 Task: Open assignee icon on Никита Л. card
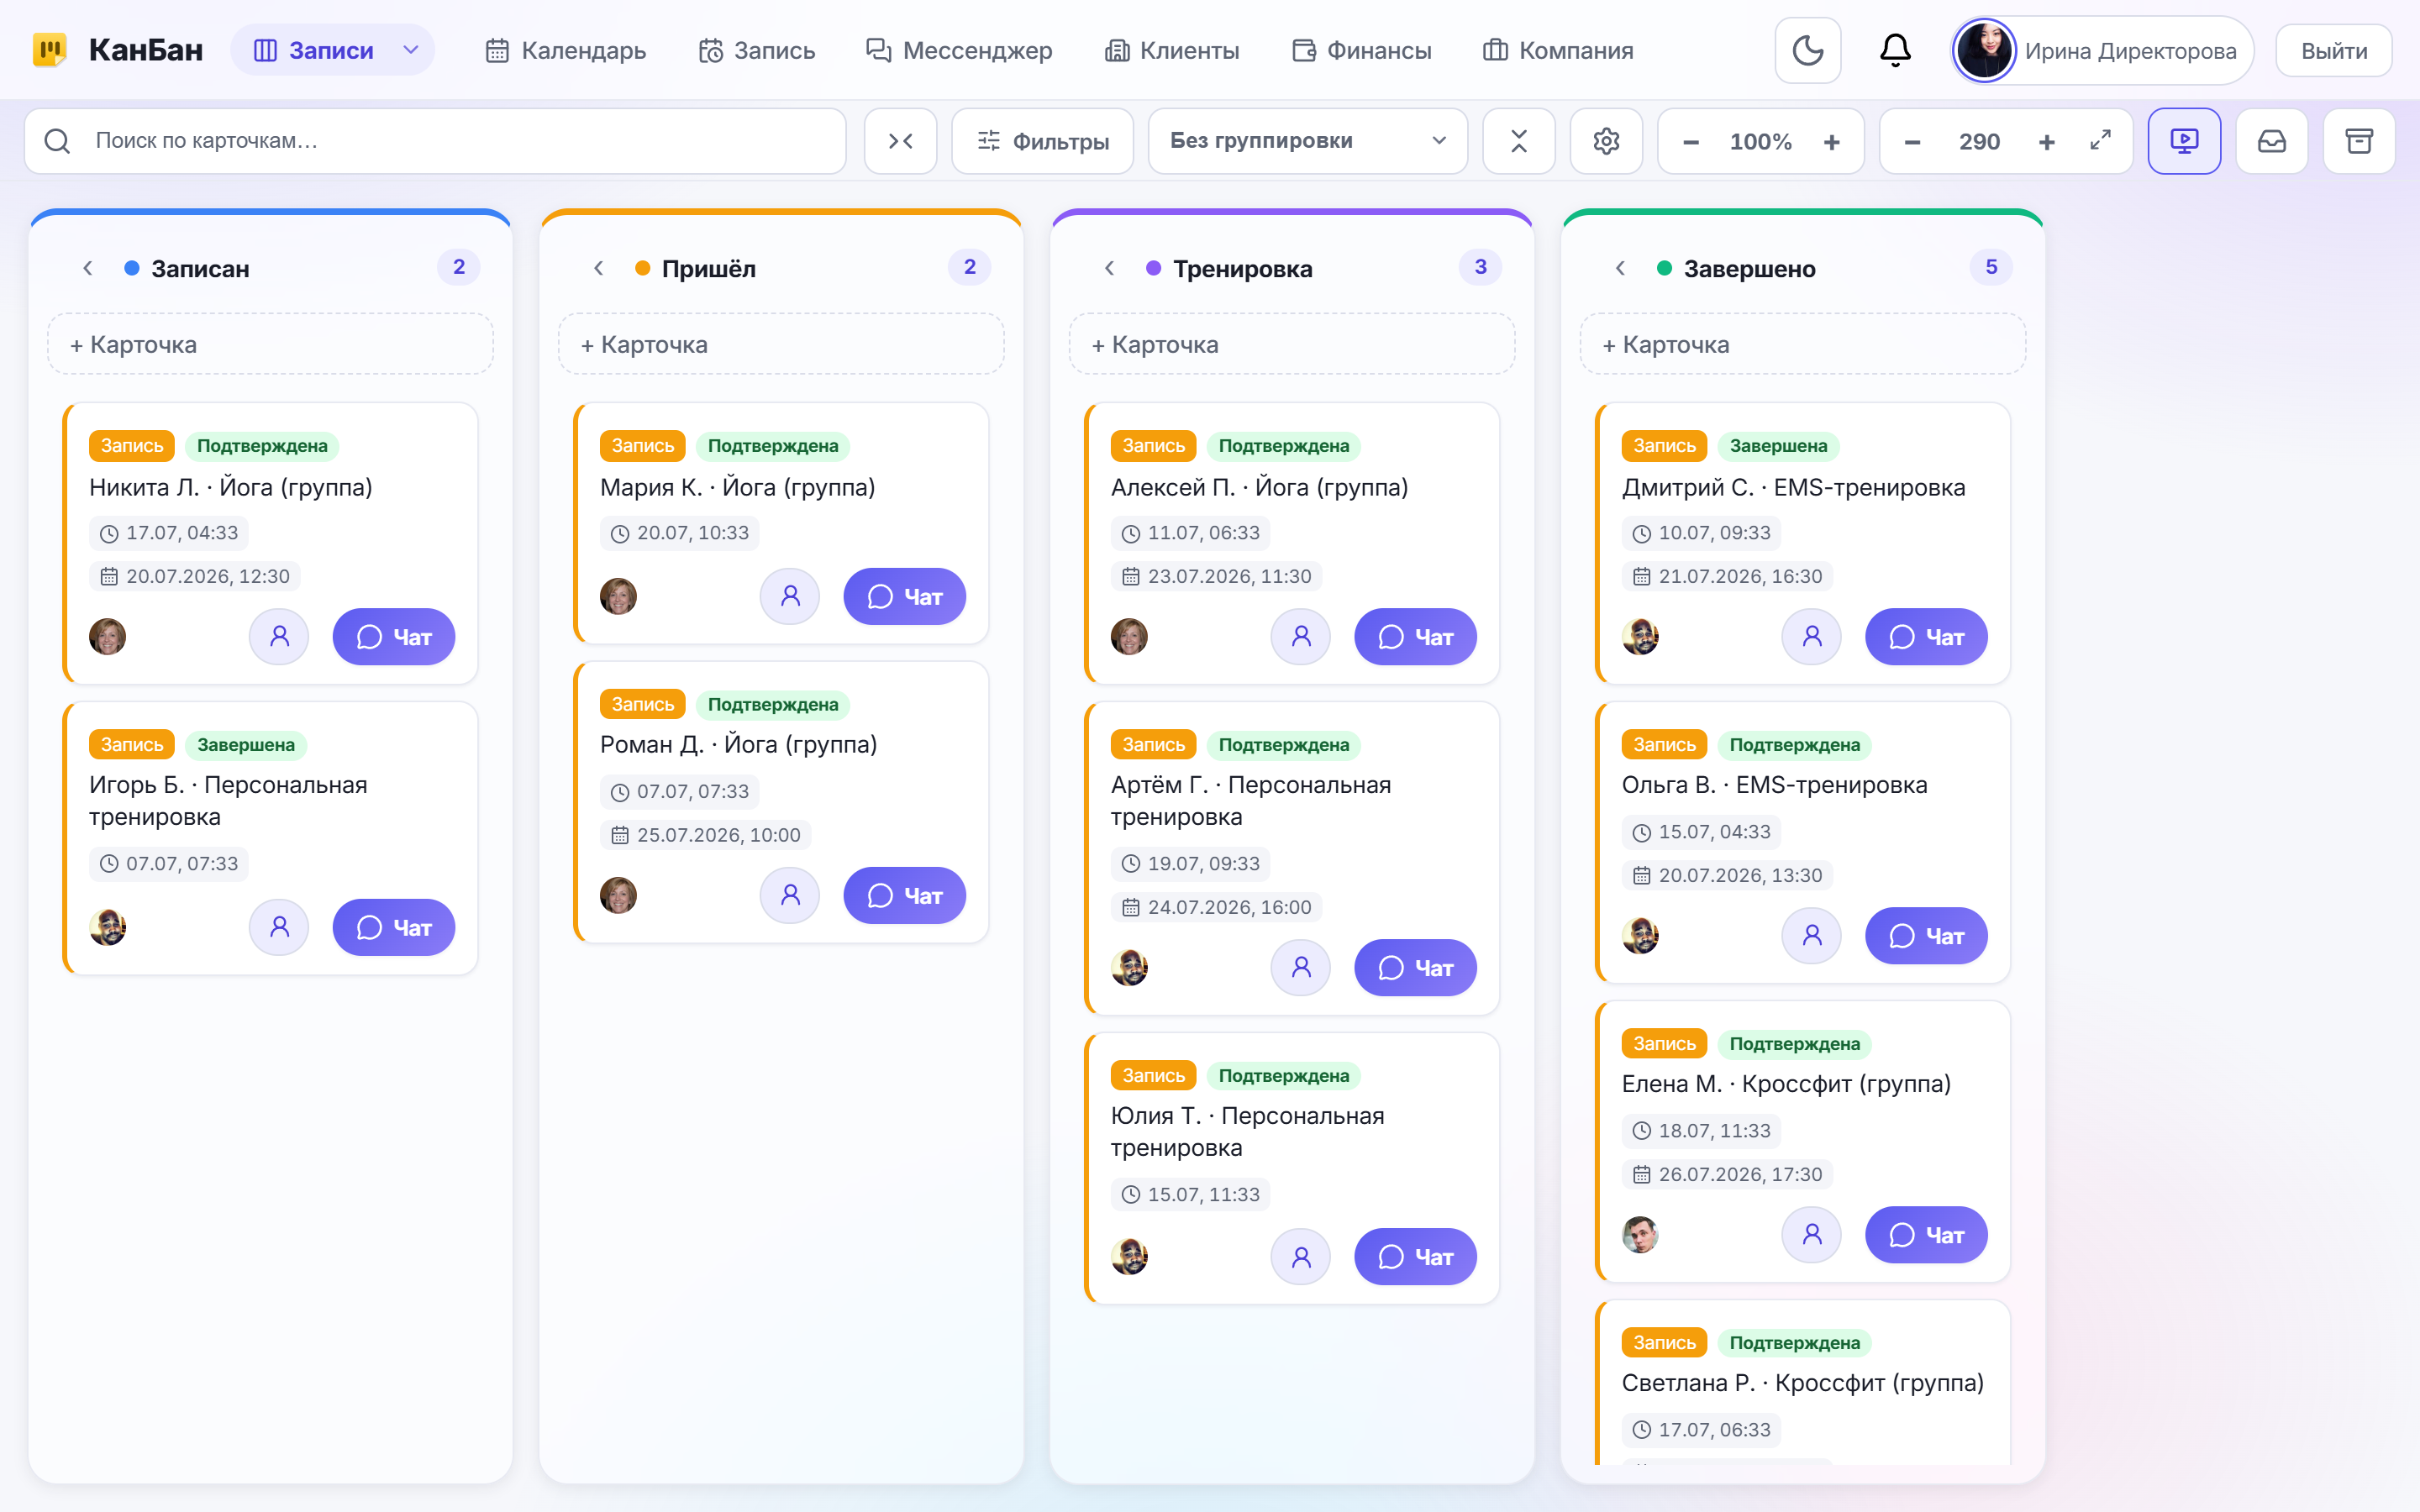[x=279, y=637]
